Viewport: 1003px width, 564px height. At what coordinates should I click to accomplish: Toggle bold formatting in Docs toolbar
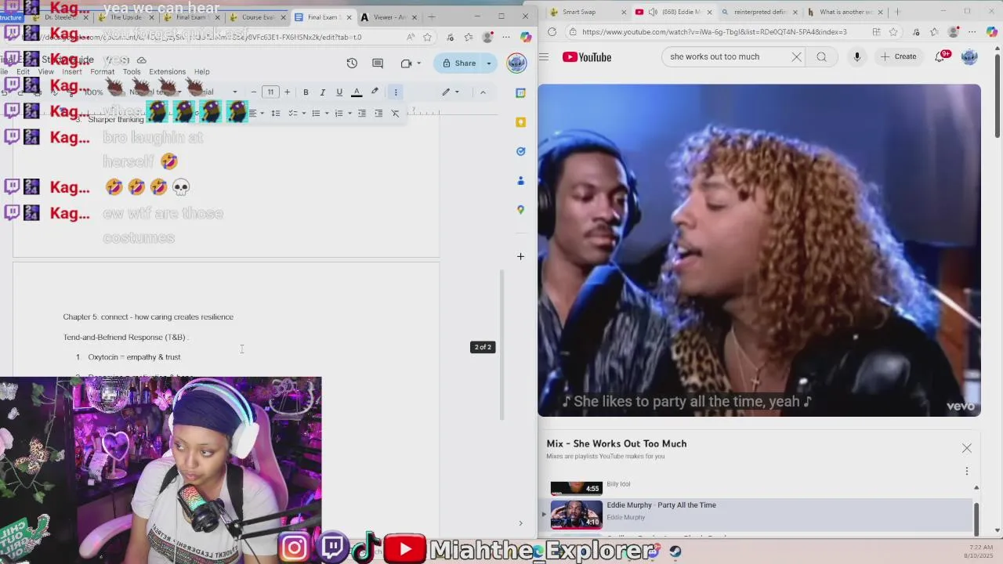[306, 92]
